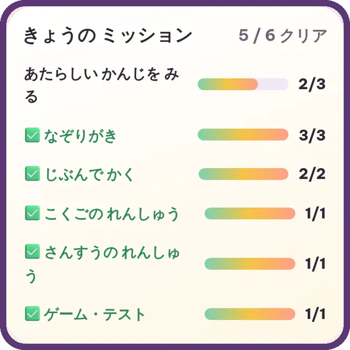Click the なぞりがき 3/3 progress bar
The width and height of the screenshot is (350, 350).
(x=243, y=134)
